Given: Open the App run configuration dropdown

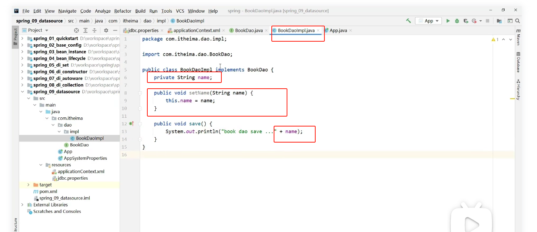Looking at the screenshot, I should (429, 21).
